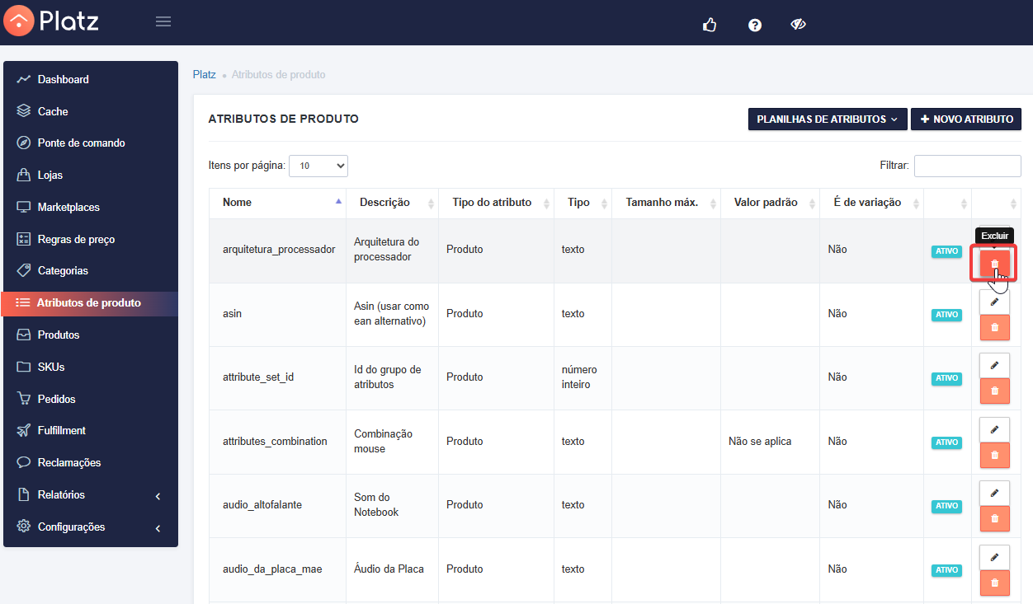1033x604 pixels.
Task: Toggle the hamburger sidebar menu
Action: (163, 21)
